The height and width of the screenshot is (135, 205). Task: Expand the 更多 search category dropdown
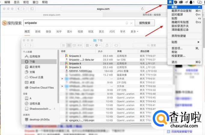[x=134, y=31]
